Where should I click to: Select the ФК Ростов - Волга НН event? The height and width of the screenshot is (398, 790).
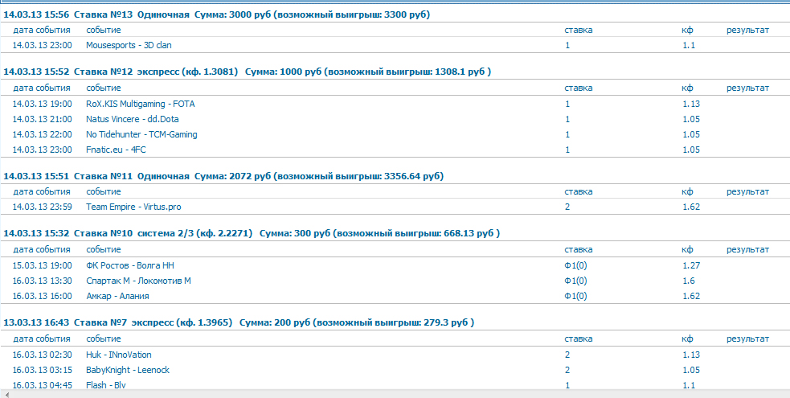pos(130,265)
